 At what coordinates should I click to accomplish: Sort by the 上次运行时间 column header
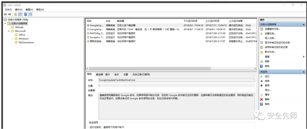(216, 21)
